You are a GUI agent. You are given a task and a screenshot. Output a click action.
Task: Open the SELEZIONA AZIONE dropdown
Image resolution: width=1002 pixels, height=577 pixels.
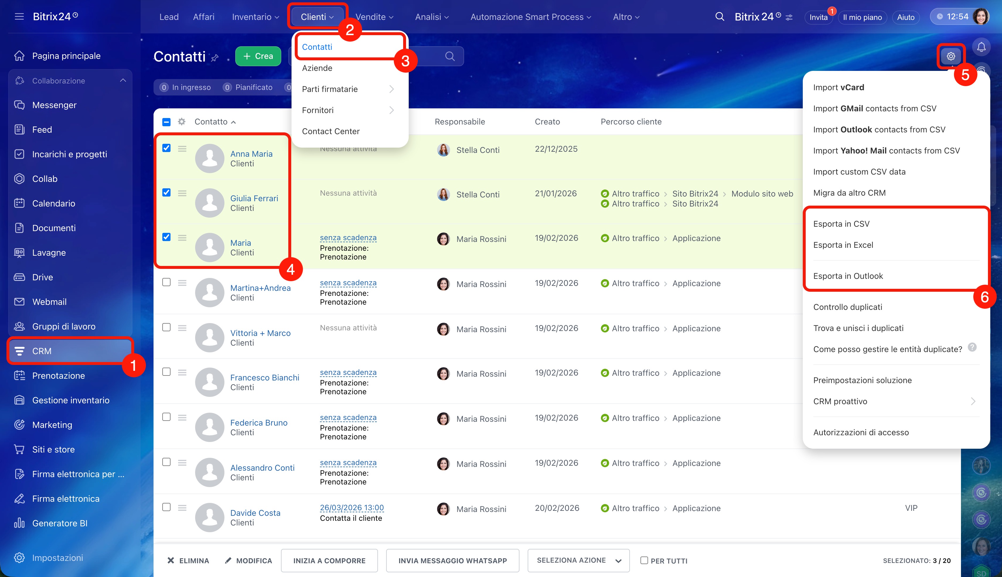[x=578, y=560]
